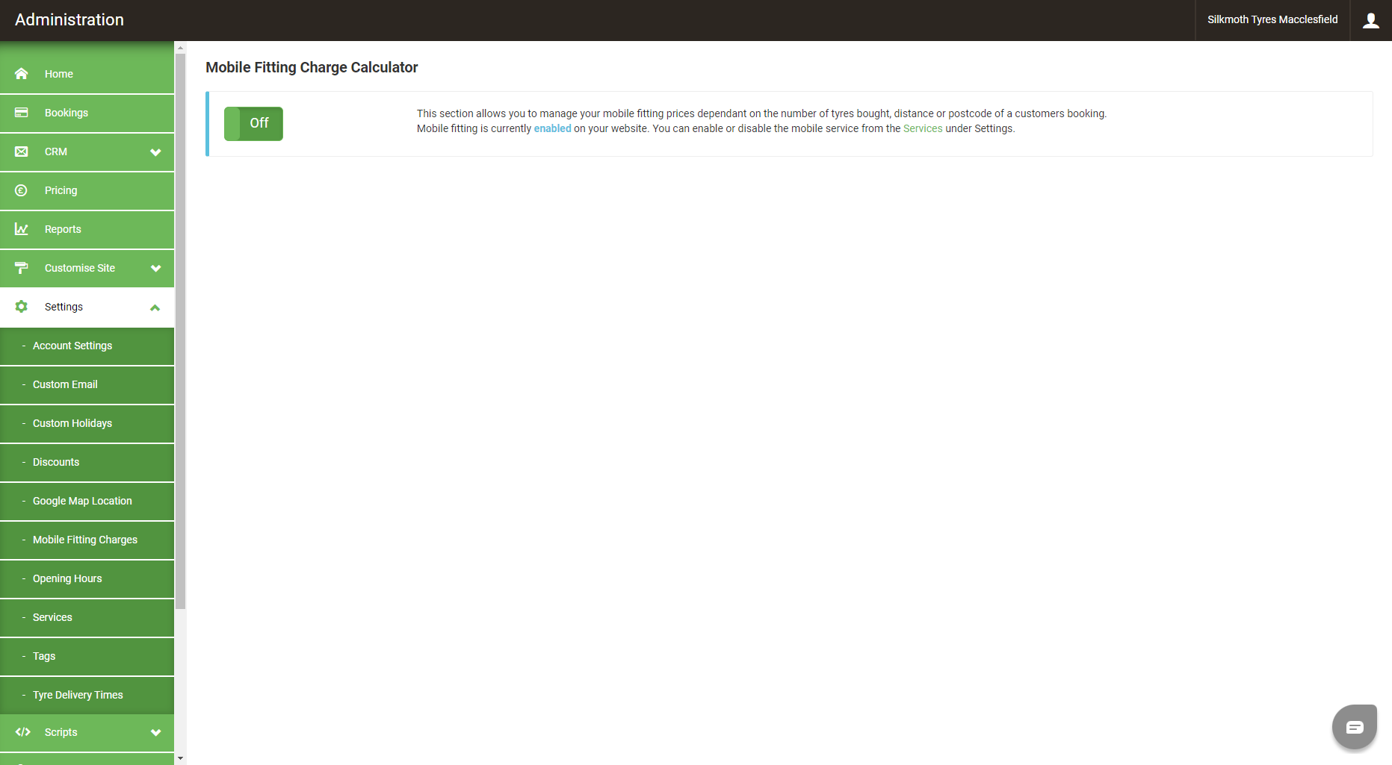
Task: Click the Home house icon
Action: tap(22, 74)
